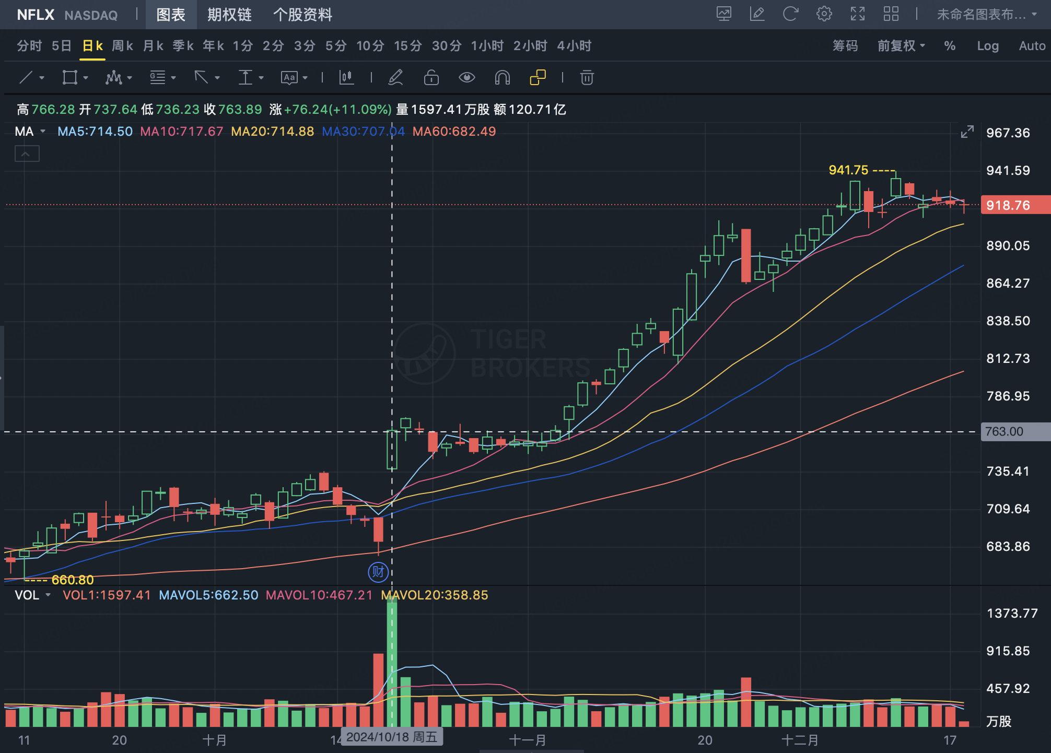Toggle the Auto scale option
The width and height of the screenshot is (1051, 753).
click(1032, 46)
